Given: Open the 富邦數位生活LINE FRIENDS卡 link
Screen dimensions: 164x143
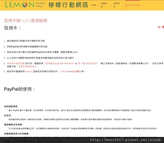Looking at the screenshot, I should coord(60,63).
